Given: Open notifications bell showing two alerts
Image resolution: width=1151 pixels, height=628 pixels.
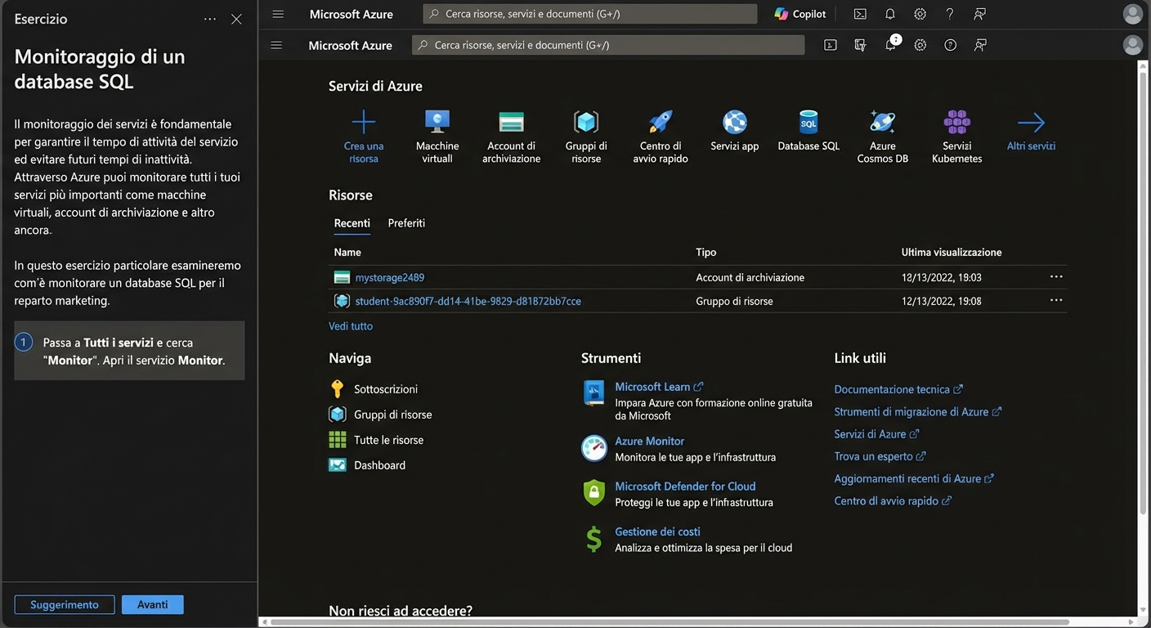Looking at the screenshot, I should coord(890,45).
